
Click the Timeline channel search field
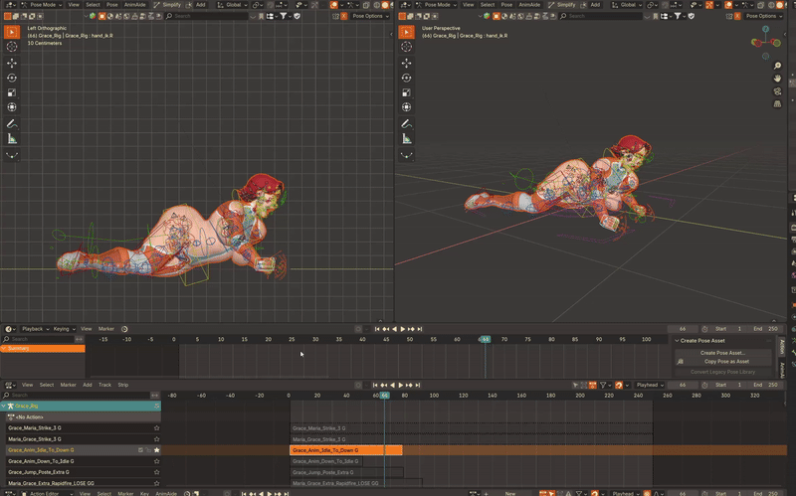(x=39, y=339)
